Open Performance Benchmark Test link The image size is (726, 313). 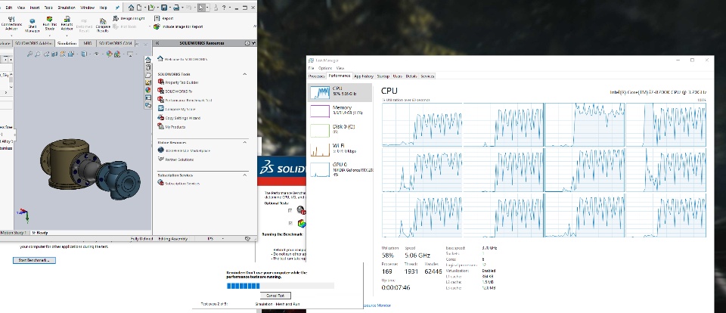pos(188,100)
